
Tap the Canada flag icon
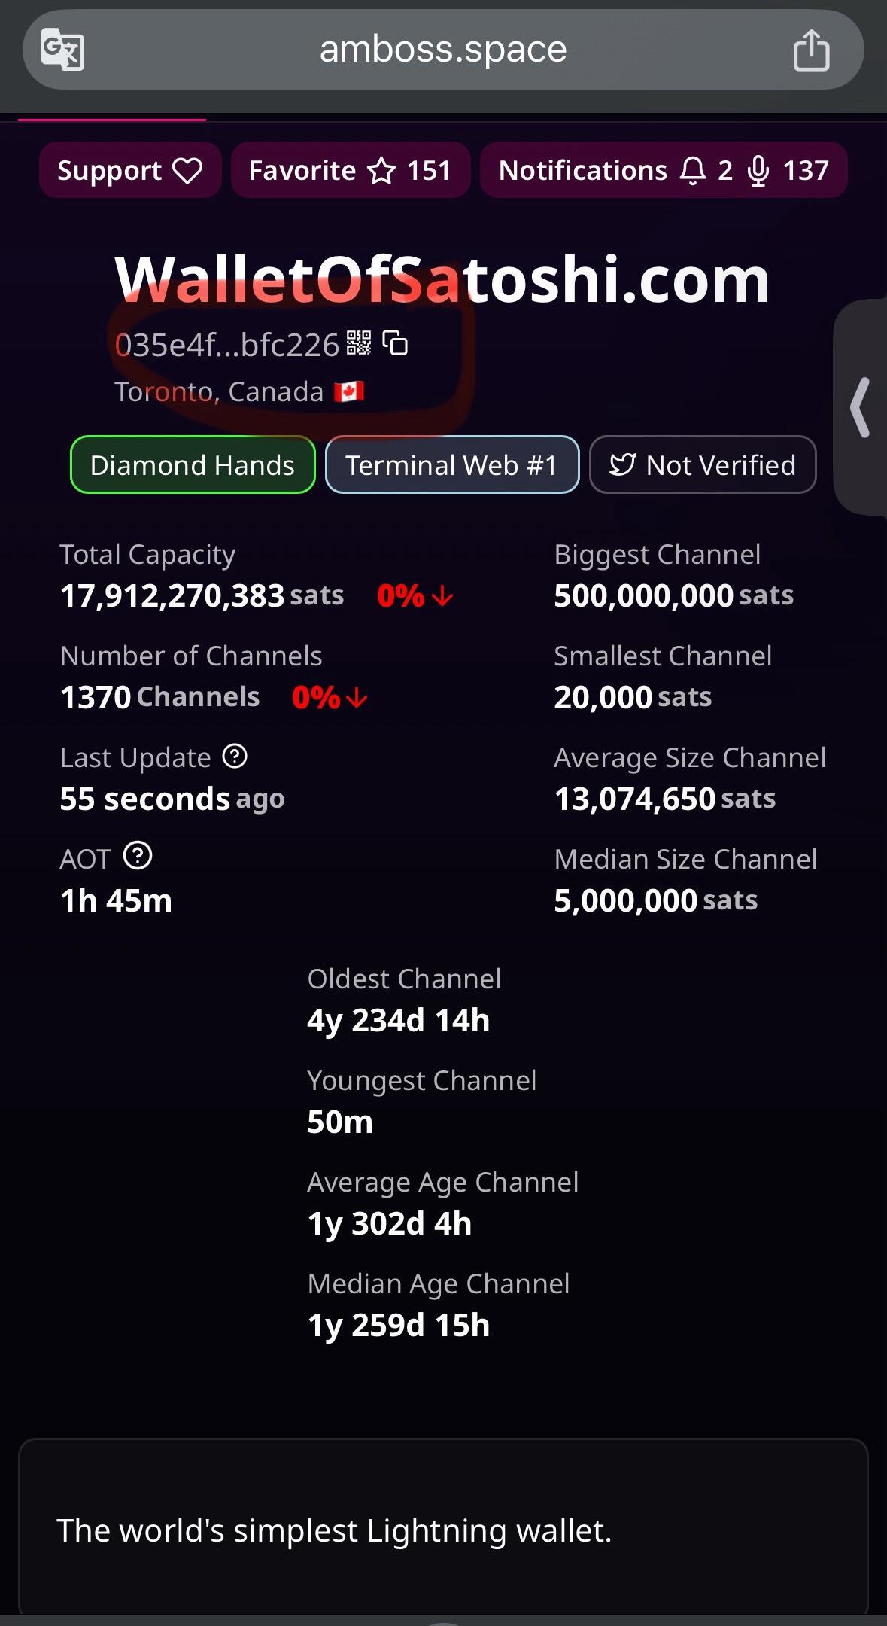[349, 391]
